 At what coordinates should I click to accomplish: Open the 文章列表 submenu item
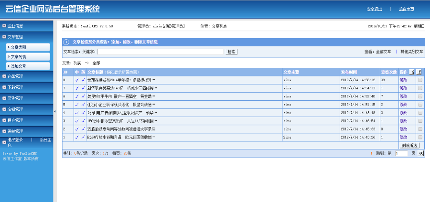pos(28,57)
